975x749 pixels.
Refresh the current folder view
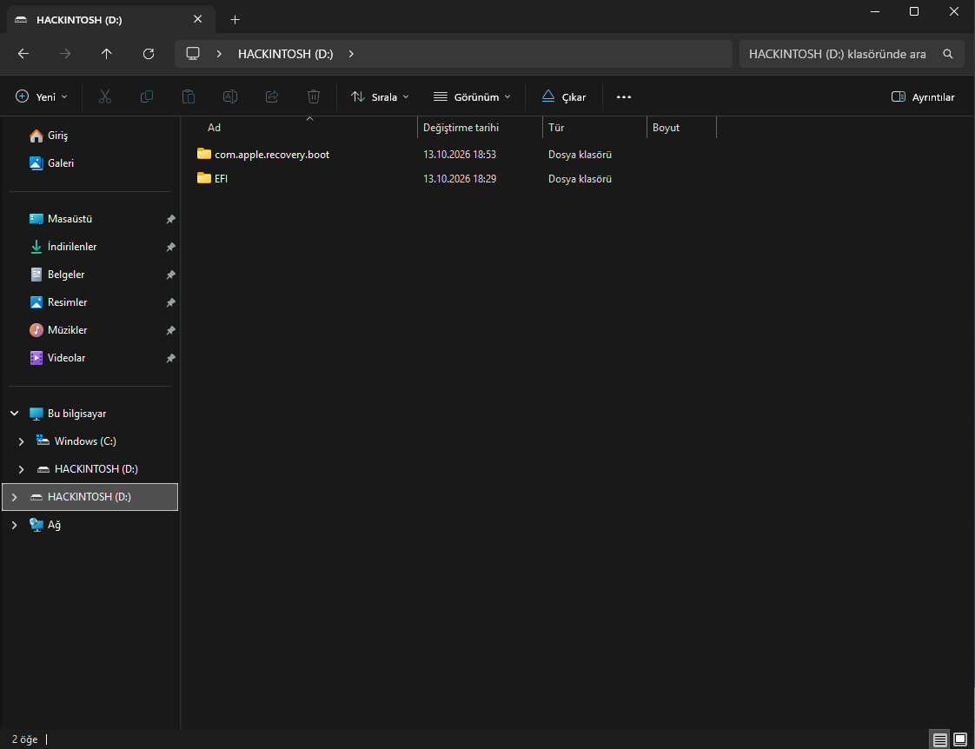click(x=149, y=54)
